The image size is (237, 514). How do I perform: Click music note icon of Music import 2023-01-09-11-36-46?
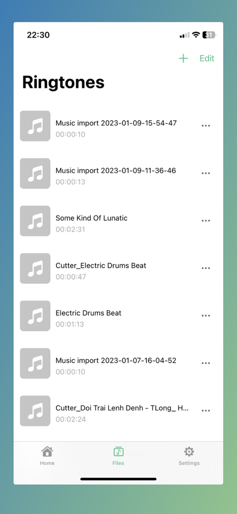coord(35,173)
